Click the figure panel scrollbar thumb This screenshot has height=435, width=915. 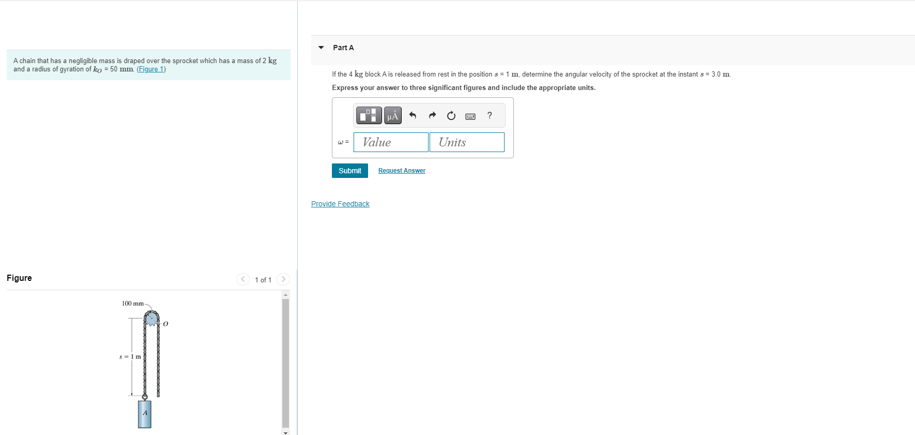point(285,363)
